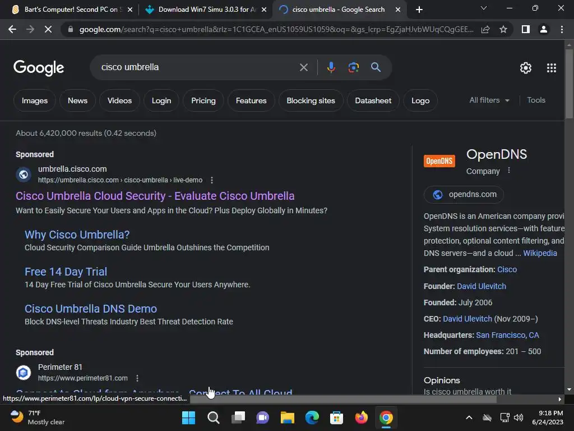Bookmark this page with star icon
The height and width of the screenshot is (431, 574).
(x=503, y=29)
